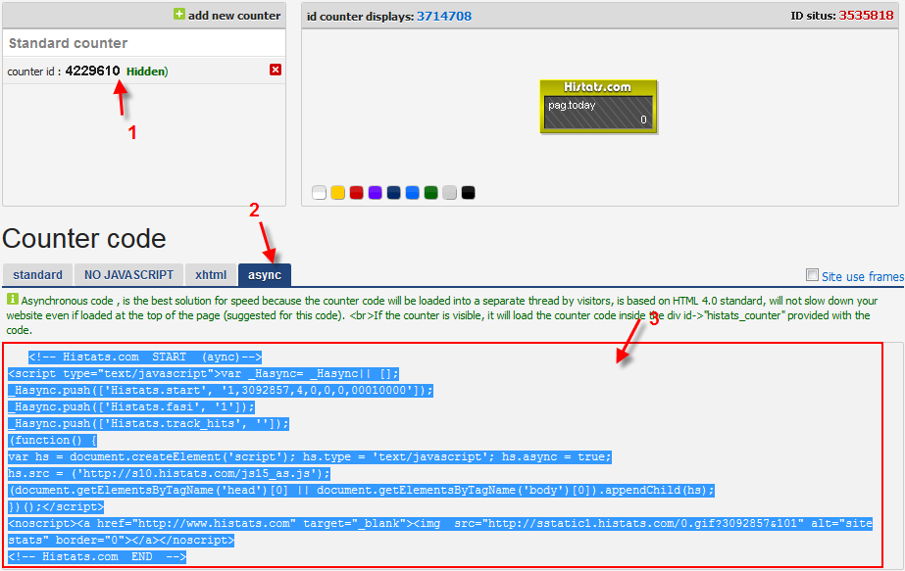905x571 pixels.
Task: Choose the purple color swatch
Action: tap(376, 193)
